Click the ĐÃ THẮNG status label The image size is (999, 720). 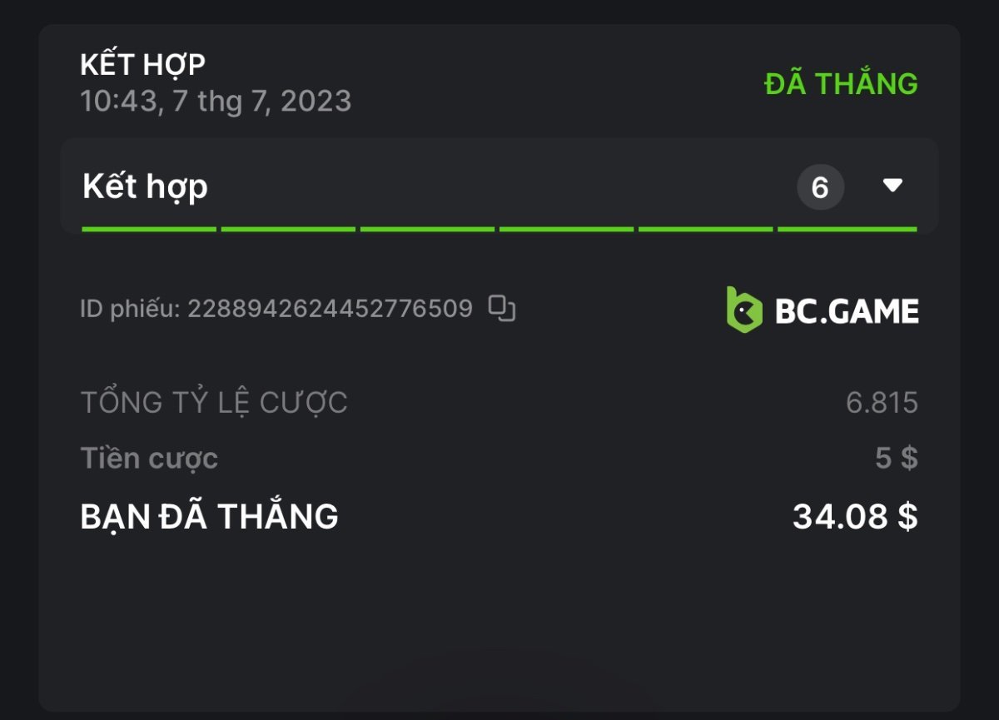(x=841, y=84)
